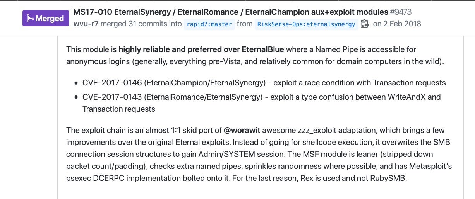Open the rapid7:master base branch
Image resolution: width=475 pixels, height=199 pixels.
pos(209,24)
